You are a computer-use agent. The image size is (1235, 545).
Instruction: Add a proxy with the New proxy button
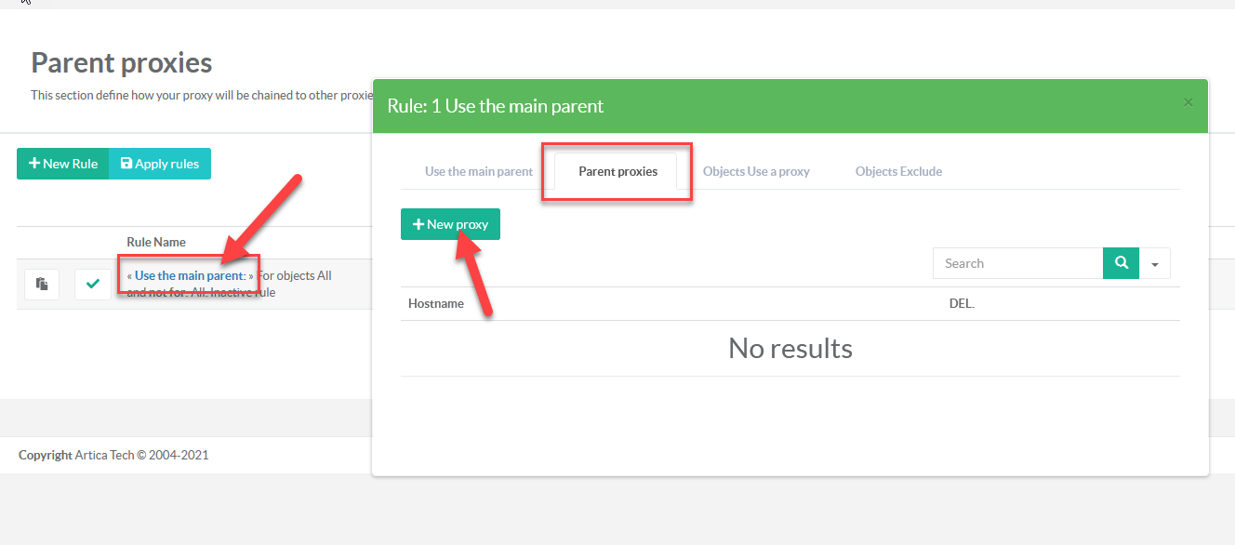[x=450, y=224]
